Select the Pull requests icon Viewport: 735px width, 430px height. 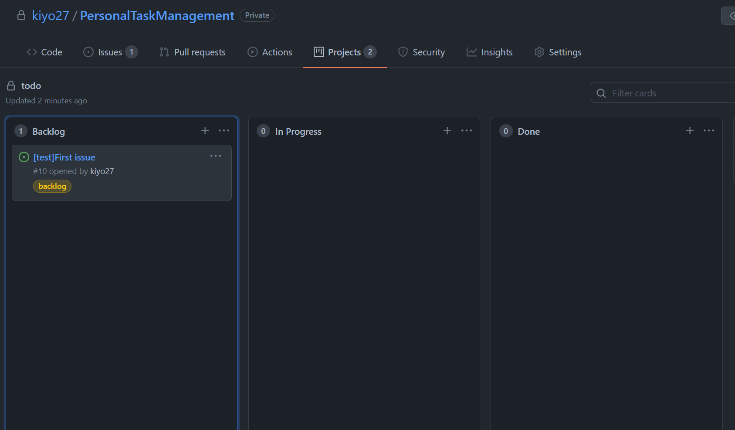[164, 52]
